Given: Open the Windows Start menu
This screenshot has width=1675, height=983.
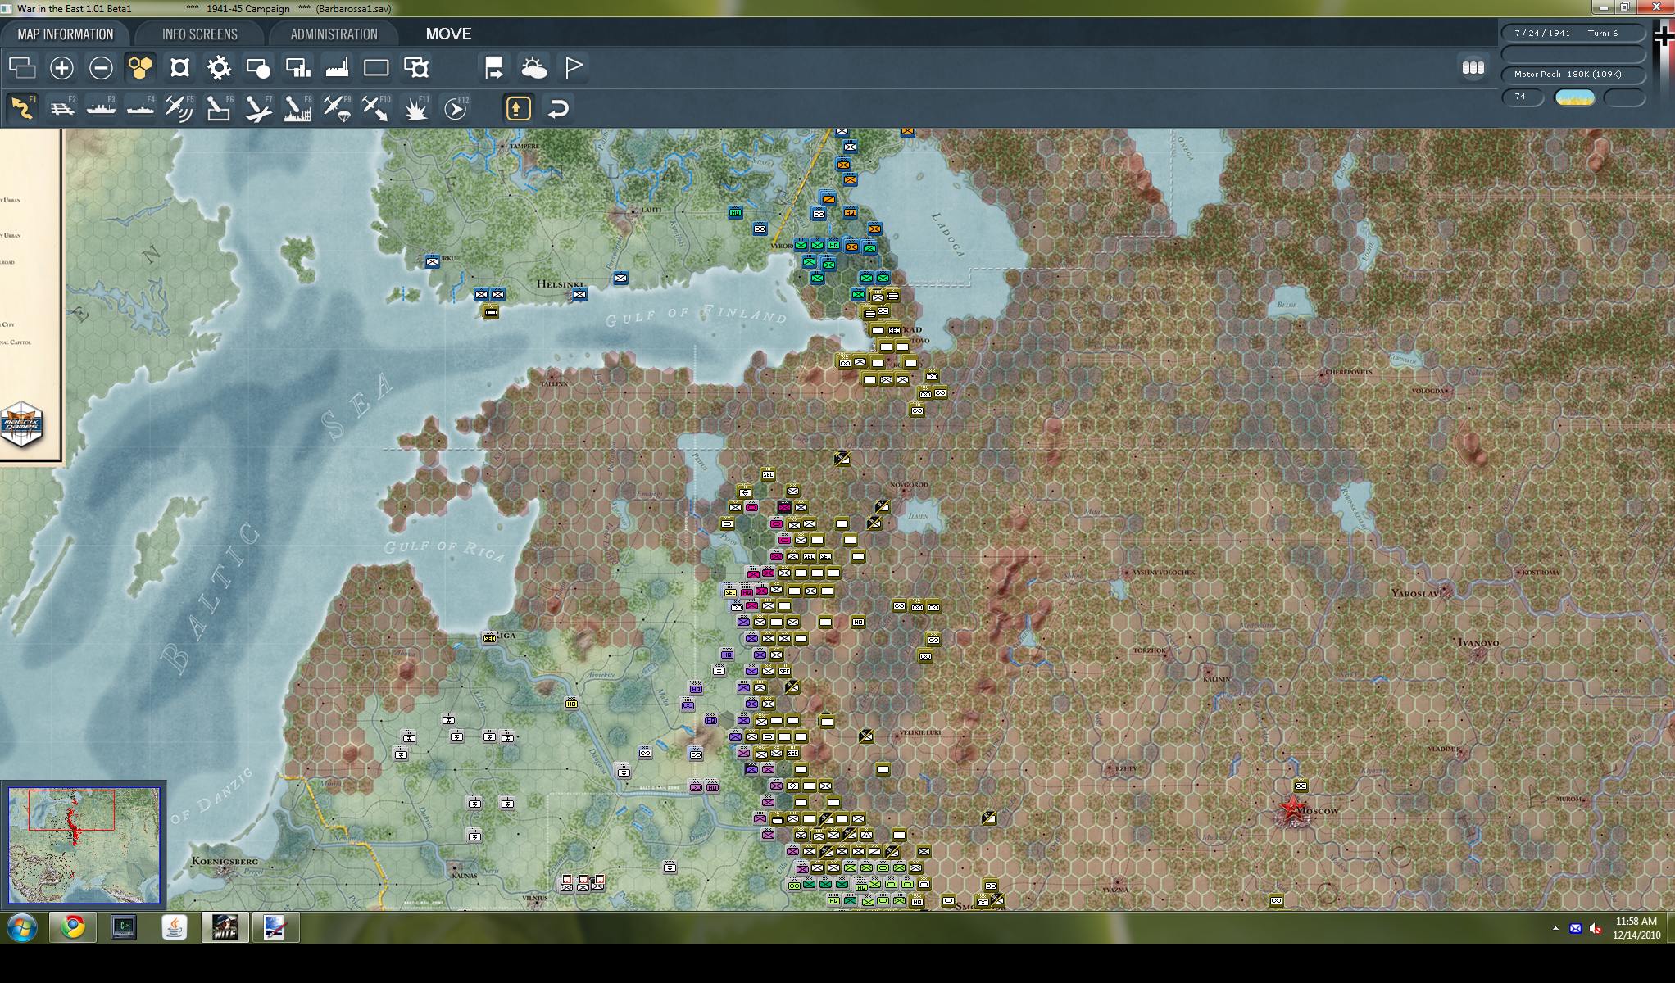Looking at the screenshot, I should pyautogui.click(x=22, y=927).
